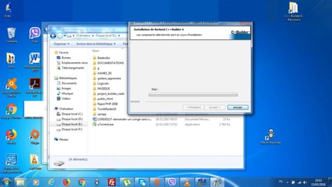
Task: Open Viber from the taskbar
Action: (172, 182)
